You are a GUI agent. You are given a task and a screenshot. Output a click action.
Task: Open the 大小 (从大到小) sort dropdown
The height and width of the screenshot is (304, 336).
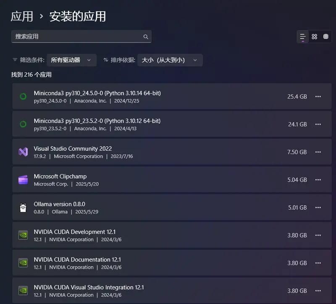coord(170,60)
